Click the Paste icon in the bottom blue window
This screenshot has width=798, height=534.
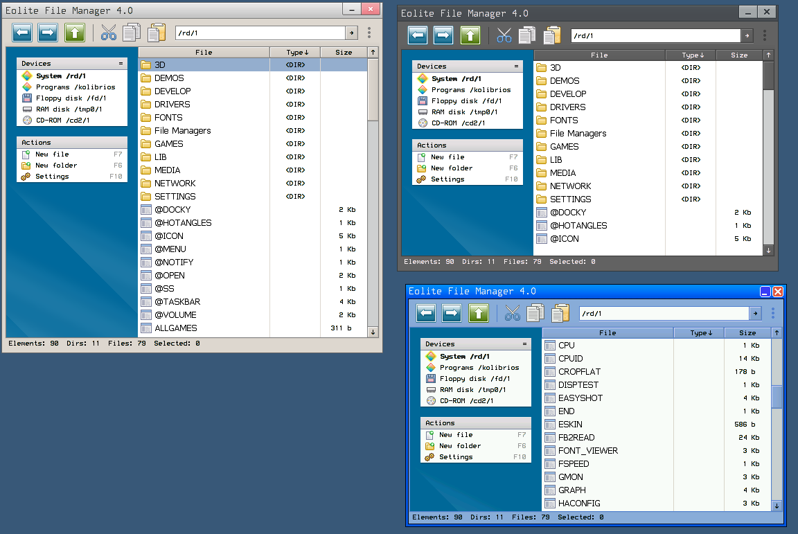(561, 312)
